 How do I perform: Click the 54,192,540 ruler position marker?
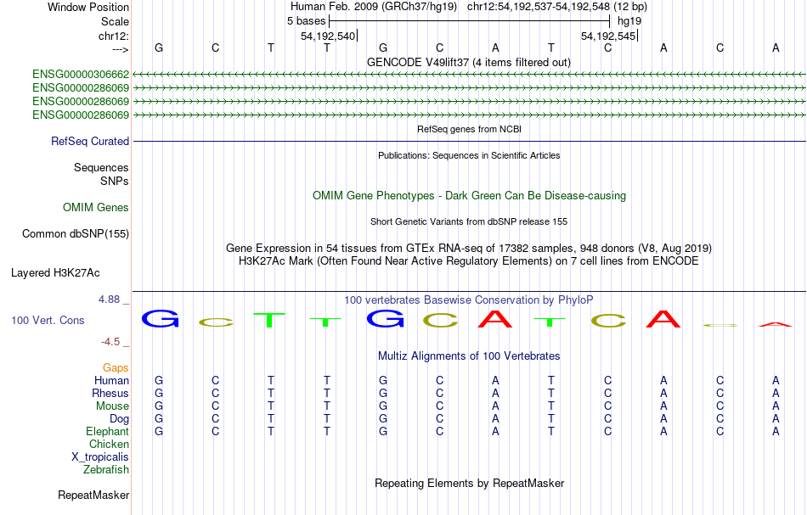tap(328, 36)
